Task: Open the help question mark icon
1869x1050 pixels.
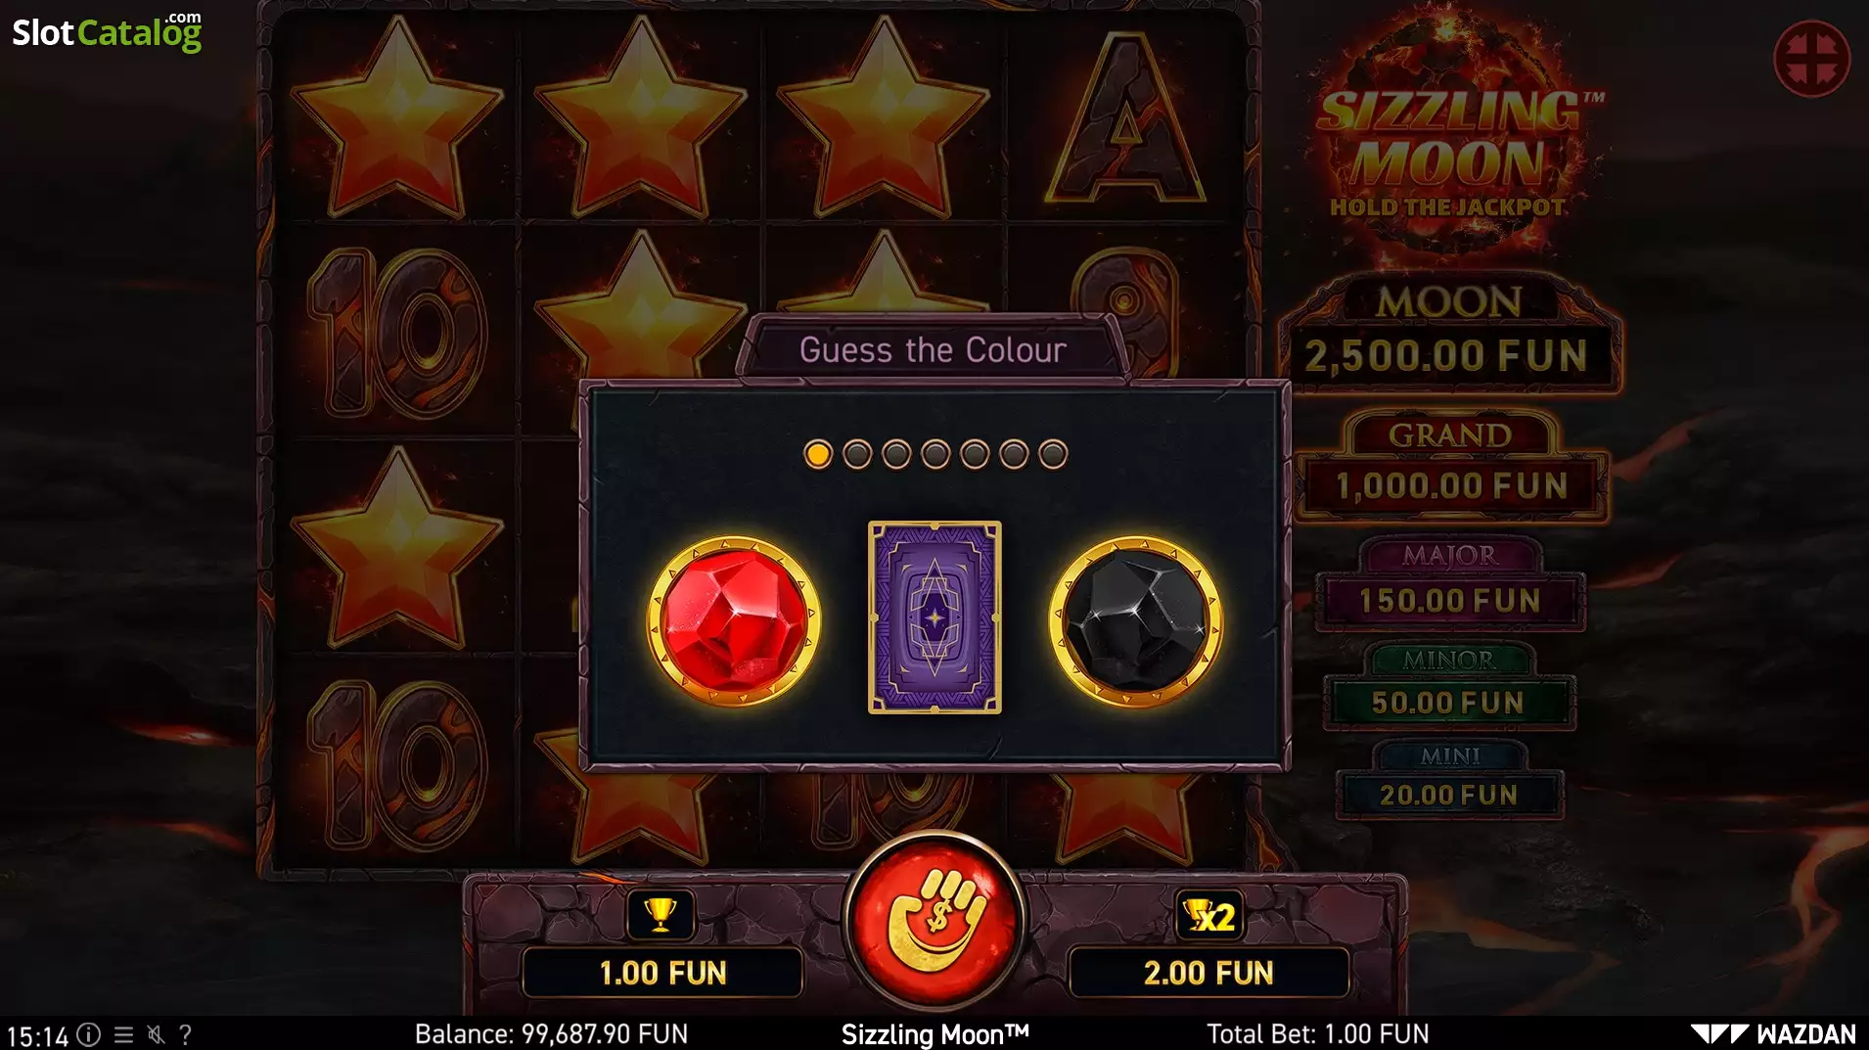Action: [x=185, y=1034]
